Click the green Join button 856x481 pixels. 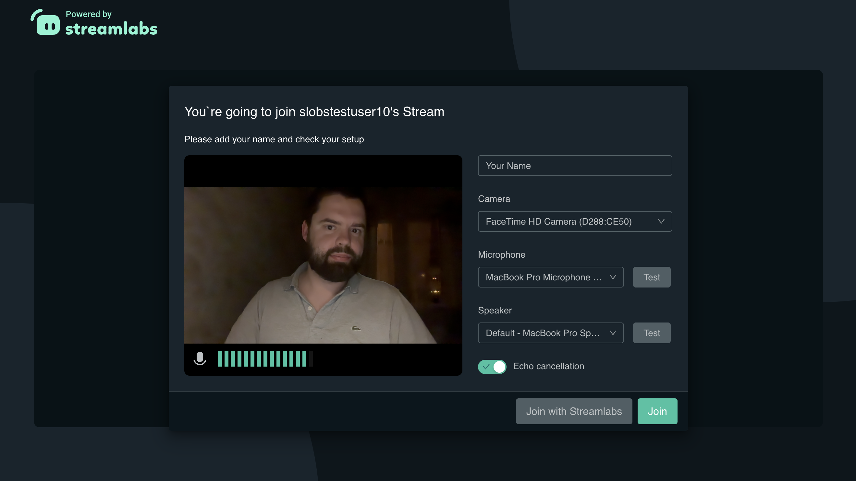[x=657, y=411]
